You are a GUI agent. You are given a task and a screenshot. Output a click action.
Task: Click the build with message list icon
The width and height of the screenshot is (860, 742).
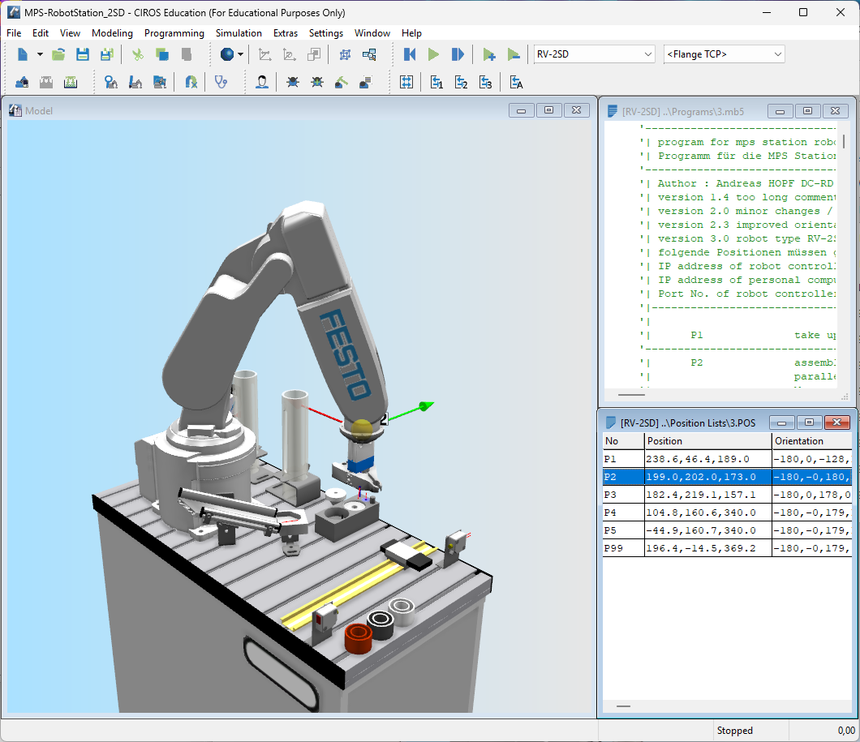tap(365, 82)
